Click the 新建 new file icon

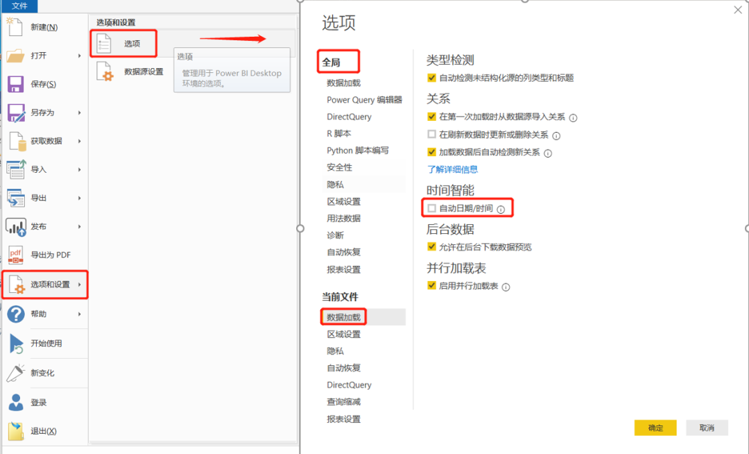15,27
